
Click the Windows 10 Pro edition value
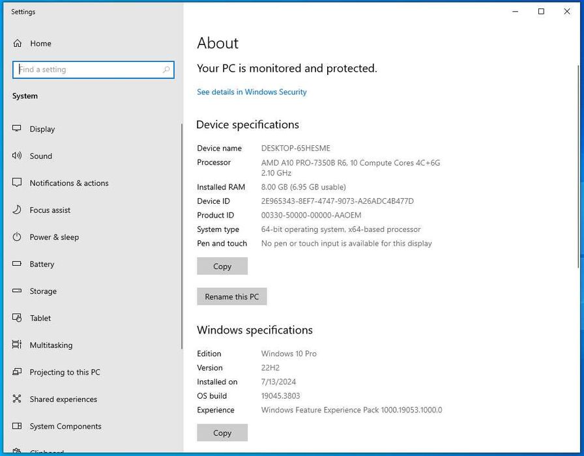click(289, 354)
